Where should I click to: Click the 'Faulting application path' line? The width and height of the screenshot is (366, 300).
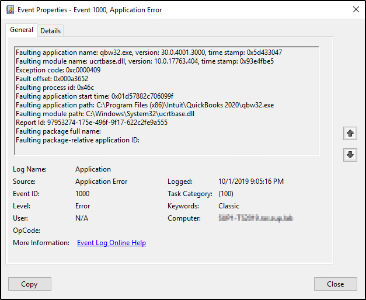pos(145,105)
